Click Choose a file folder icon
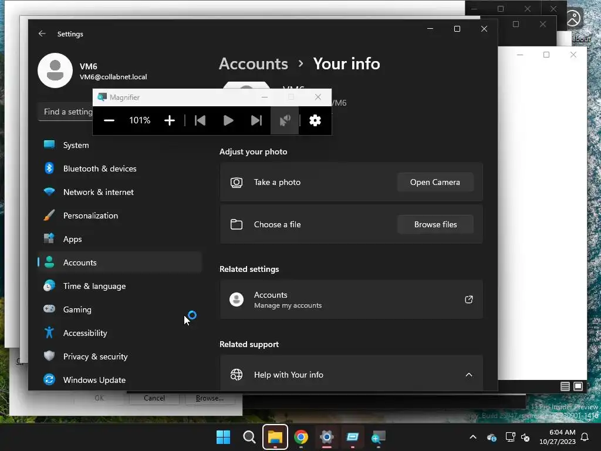601x451 pixels. (x=237, y=224)
